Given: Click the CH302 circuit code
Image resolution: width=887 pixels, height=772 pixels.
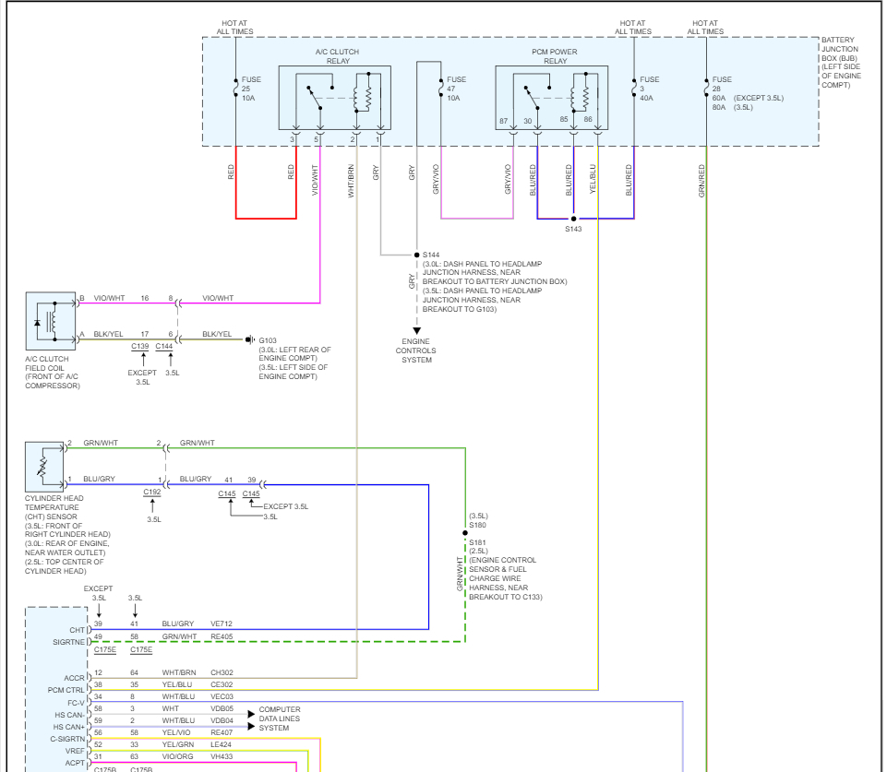Looking at the screenshot, I should point(222,673).
